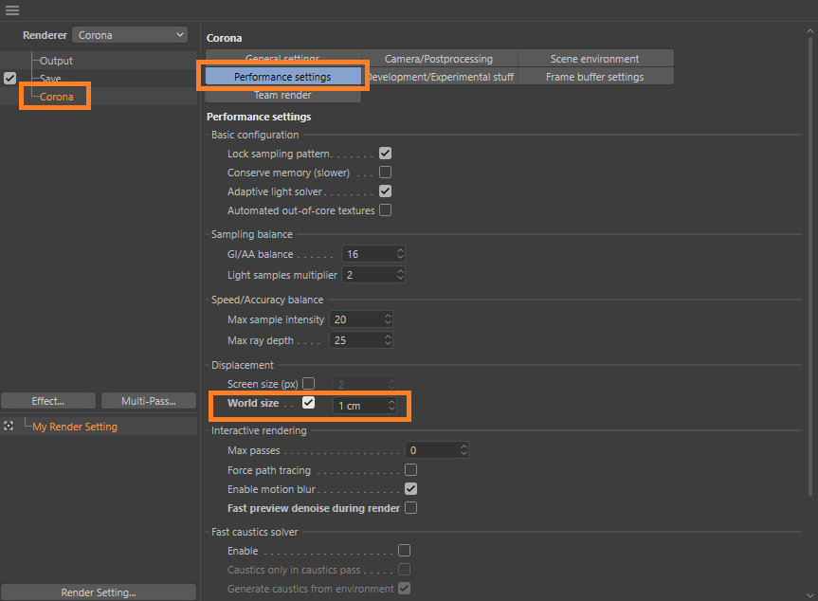
Task: Enable Automated out-of-core textures
Action: (x=386, y=210)
